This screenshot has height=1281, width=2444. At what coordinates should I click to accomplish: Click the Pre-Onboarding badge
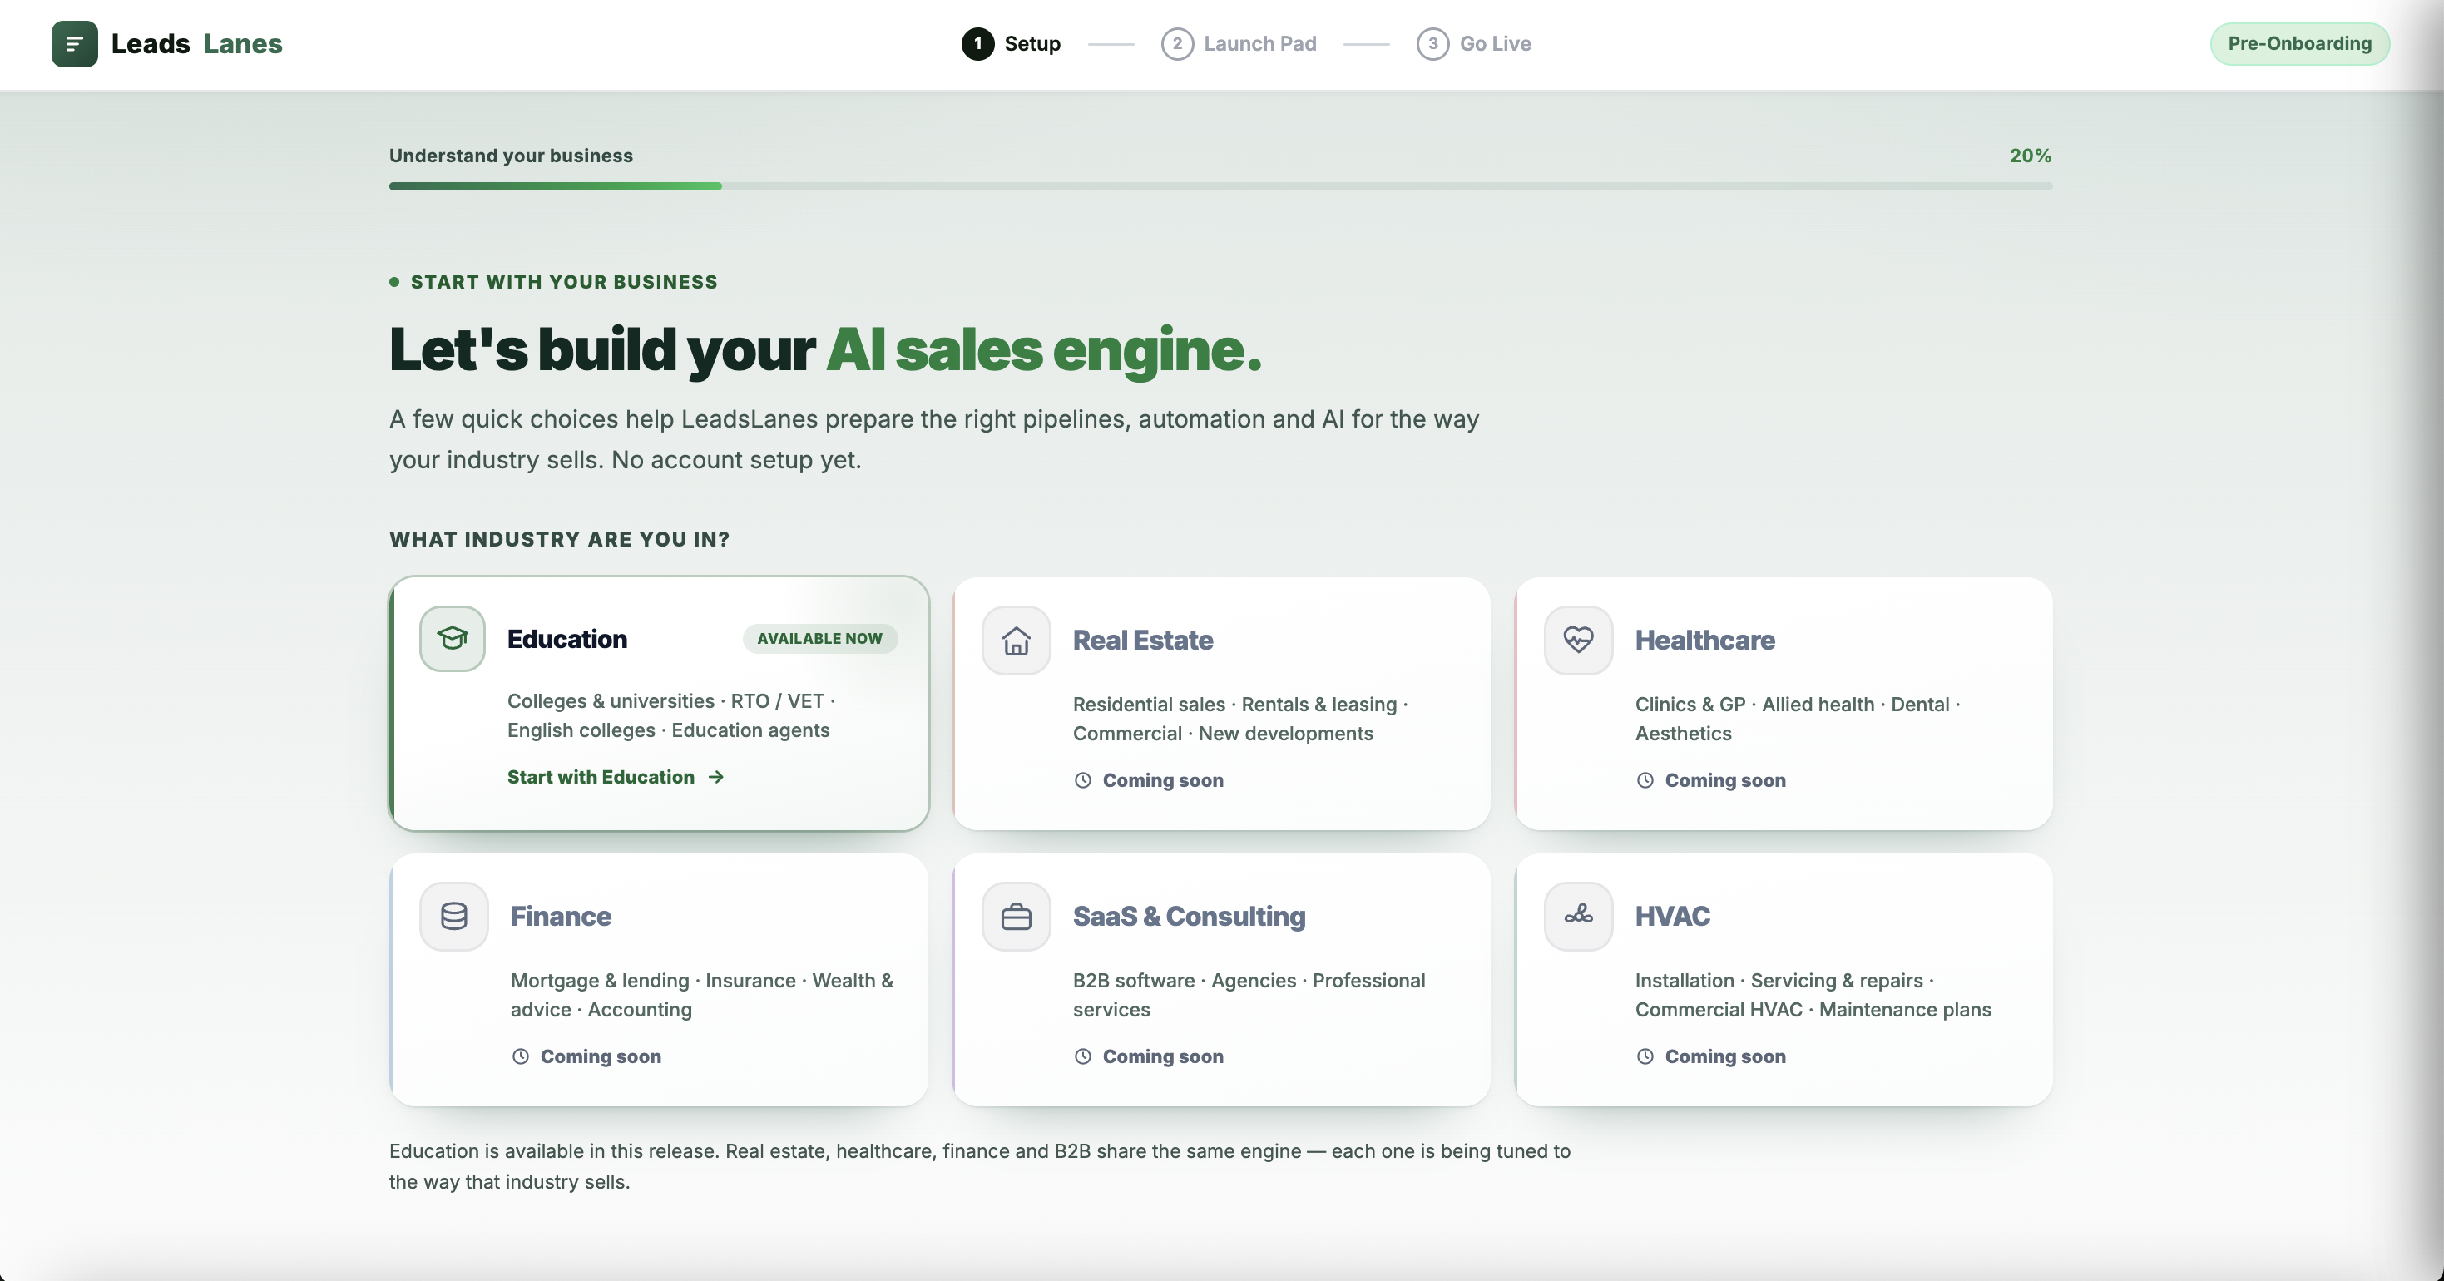pos(2300,43)
